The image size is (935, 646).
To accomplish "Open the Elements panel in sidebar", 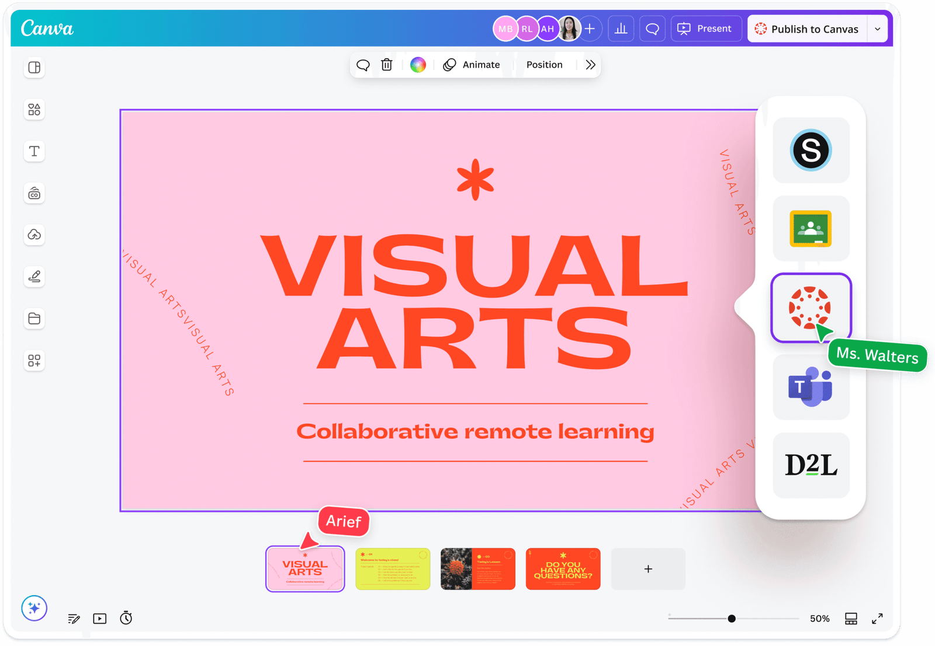I will [x=34, y=110].
